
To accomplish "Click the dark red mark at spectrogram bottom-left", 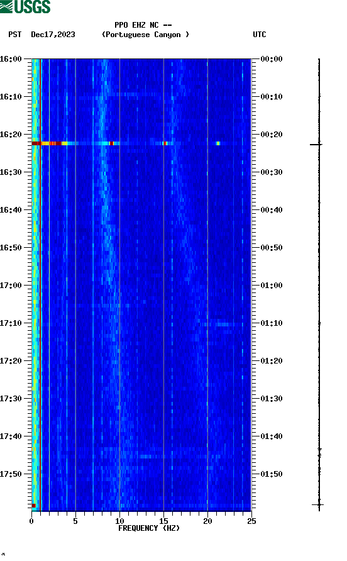I will click(33, 506).
